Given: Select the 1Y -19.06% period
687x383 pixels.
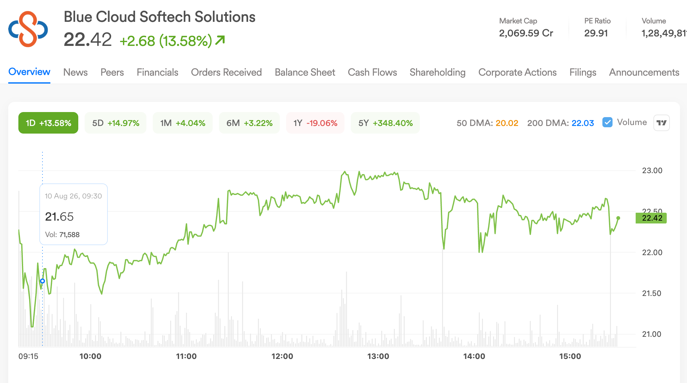Looking at the screenshot, I should click(315, 123).
